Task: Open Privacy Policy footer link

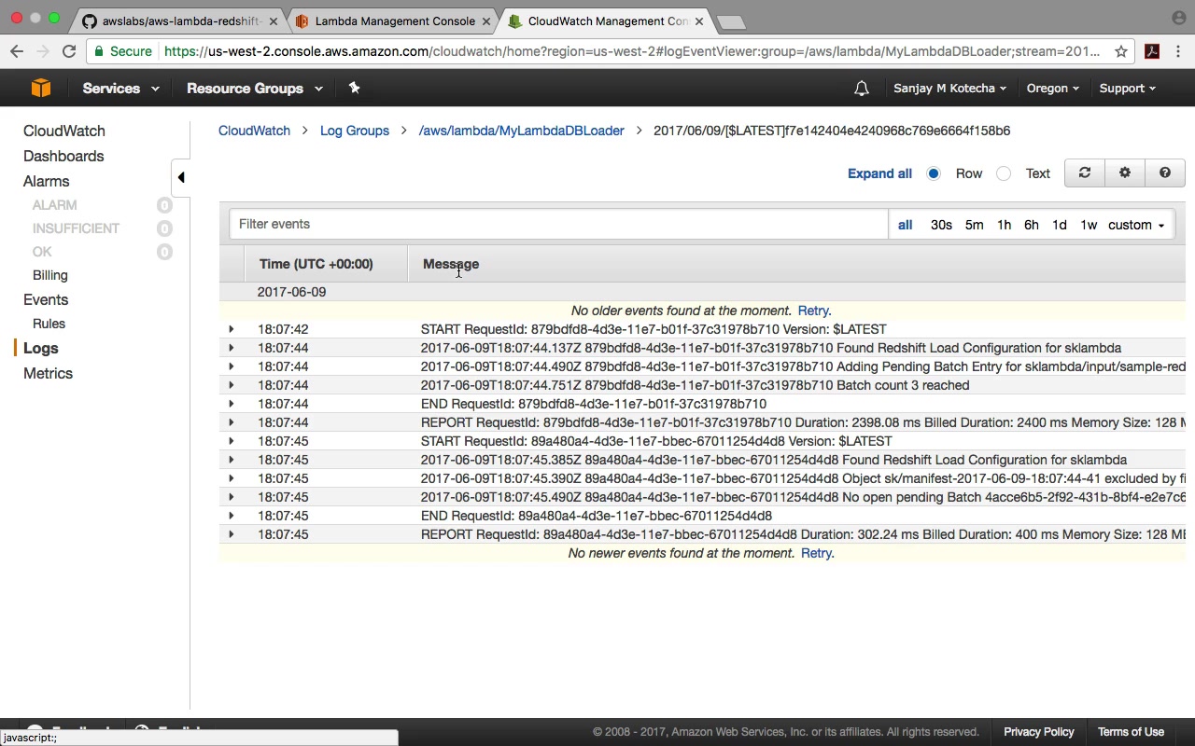Action: (x=1038, y=732)
